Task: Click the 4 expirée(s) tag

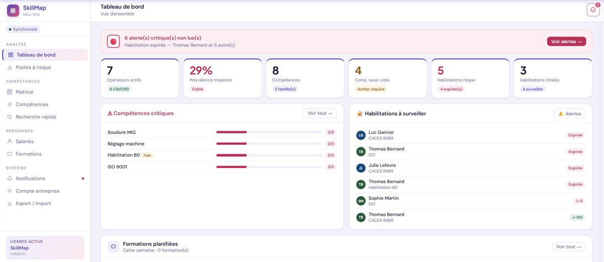Action: (451, 89)
